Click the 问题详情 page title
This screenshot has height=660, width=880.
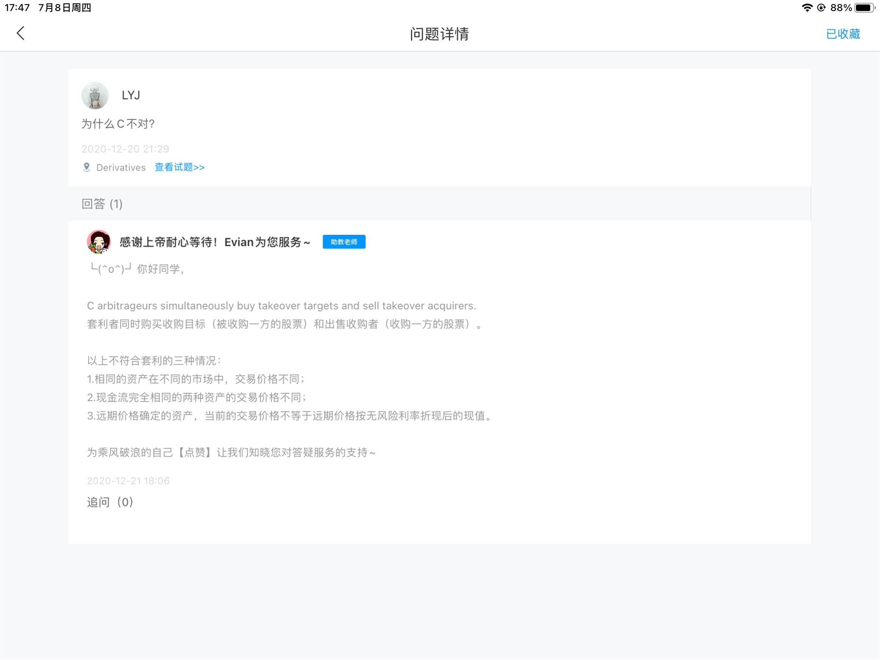pos(439,34)
